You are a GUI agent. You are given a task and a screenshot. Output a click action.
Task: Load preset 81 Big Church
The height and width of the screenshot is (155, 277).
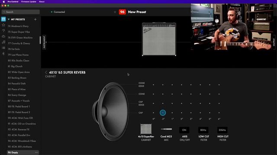pos(15,66)
